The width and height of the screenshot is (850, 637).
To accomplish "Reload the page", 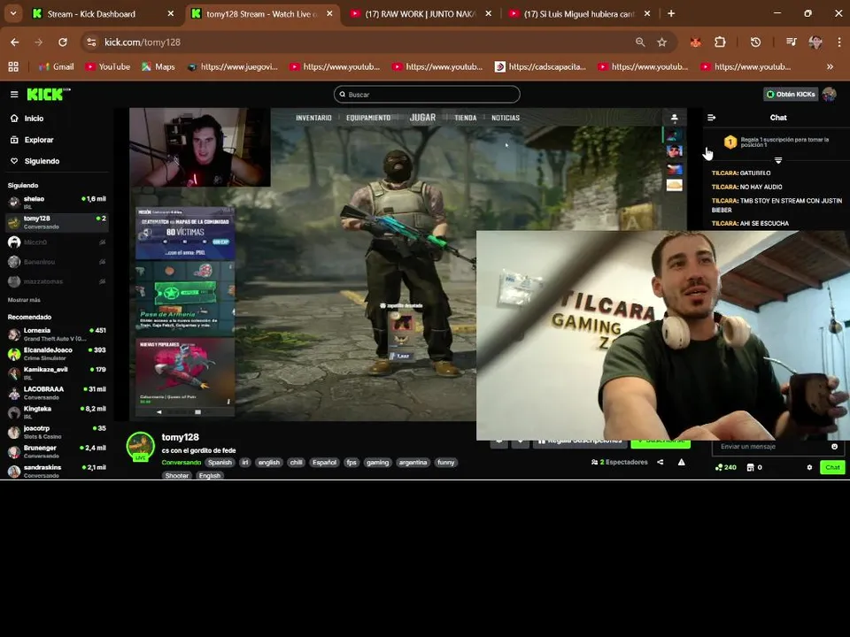I will click(x=63, y=42).
